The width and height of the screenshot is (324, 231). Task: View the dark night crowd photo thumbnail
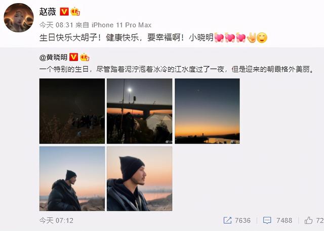[x=72, y=111]
